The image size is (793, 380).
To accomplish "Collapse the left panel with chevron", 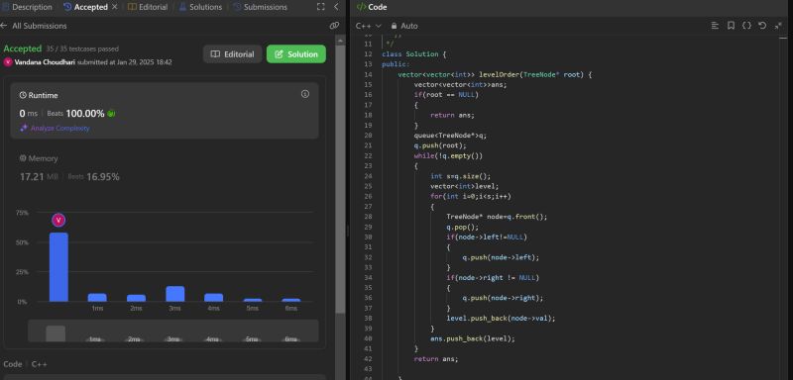I will [336, 7].
